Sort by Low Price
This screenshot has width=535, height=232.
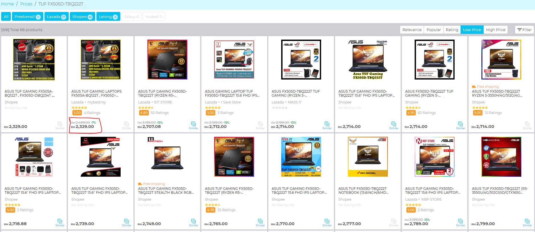pyautogui.click(x=472, y=30)
